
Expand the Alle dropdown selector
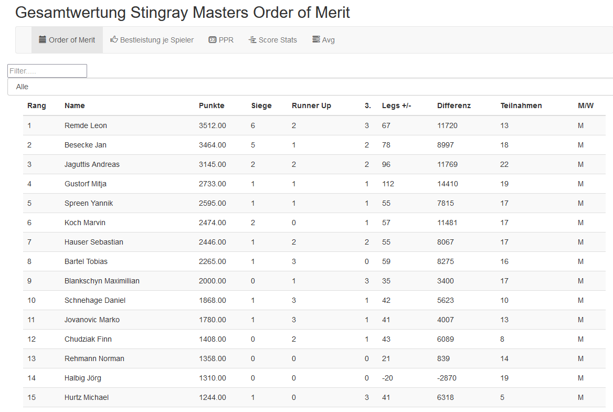(310, 87)
